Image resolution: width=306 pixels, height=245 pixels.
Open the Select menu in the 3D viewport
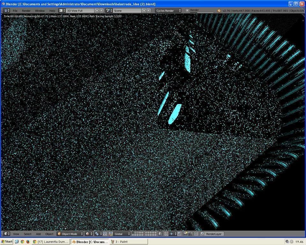[27, 234]
